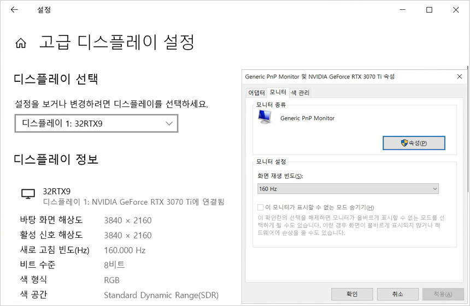Image resolution: width=470 pixels, height=306 pixels.
Task: Expand the 화면 재생 빈도 160 Hz dropdown
Action: (x=348, y=189)
